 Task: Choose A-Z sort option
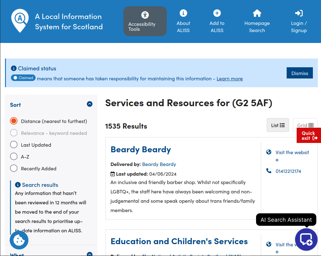tap(14, 156)
